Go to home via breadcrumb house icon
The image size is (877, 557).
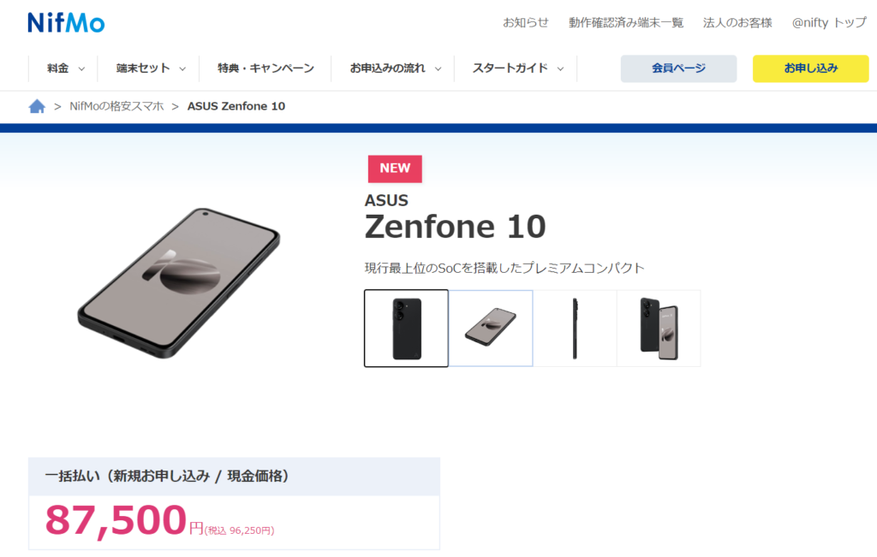37,106
